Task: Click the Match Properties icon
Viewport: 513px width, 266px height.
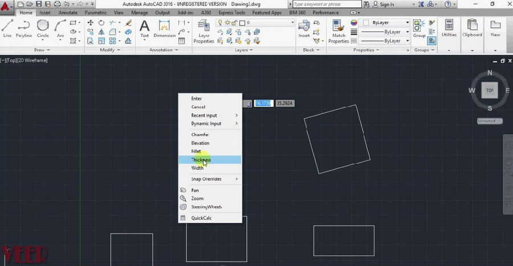Action: coord(339,31)
